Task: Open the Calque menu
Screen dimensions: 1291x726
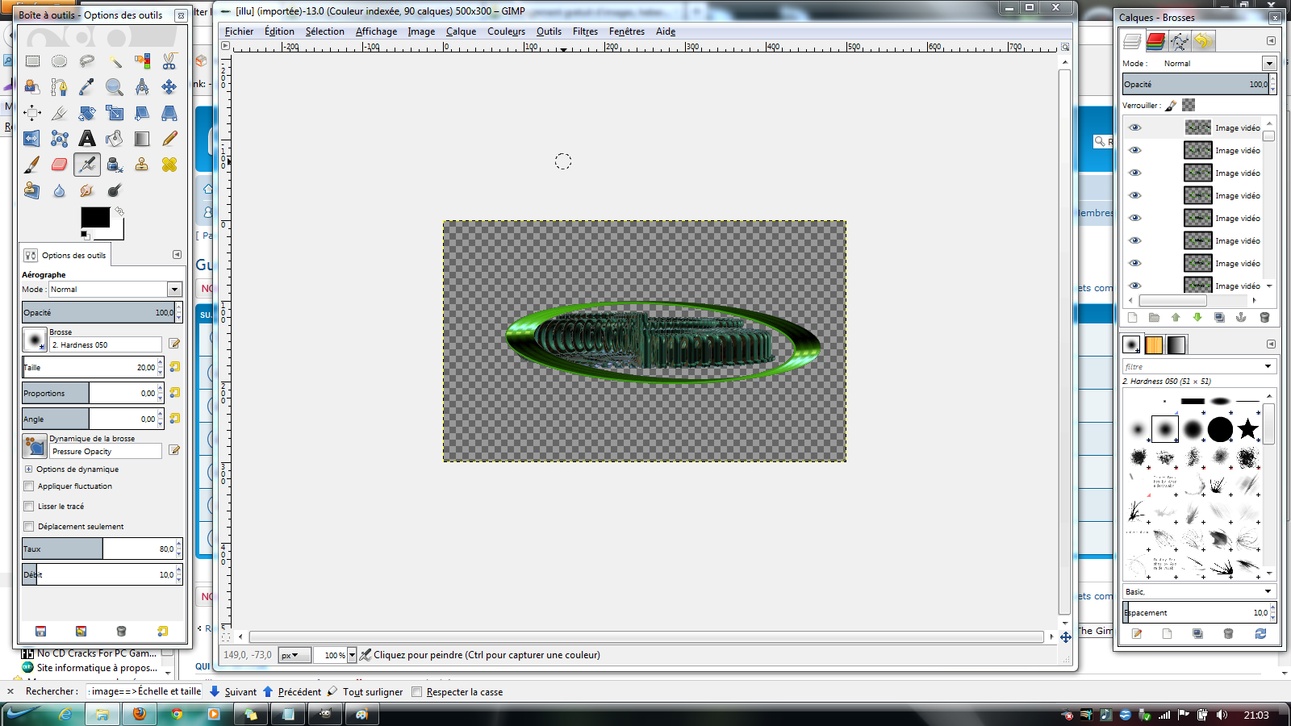Action: point(461,31)
